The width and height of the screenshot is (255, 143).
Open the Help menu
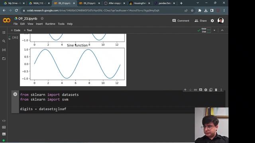click(x=70, y=24)
